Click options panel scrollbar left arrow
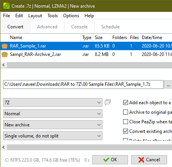 (x=3, y=147)
